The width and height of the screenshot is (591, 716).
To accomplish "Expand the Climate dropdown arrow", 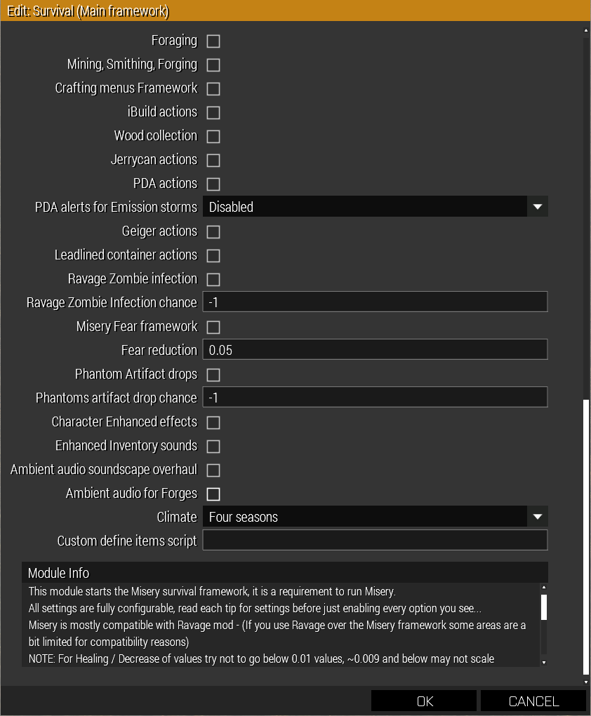I will 538,517.
